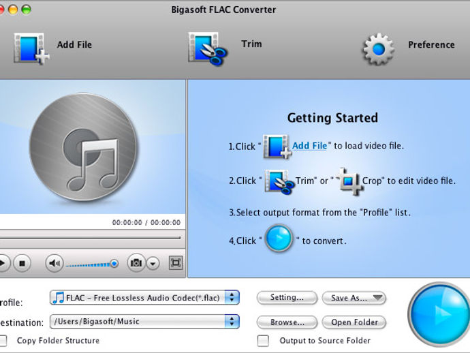Viewport: 470px width, 353px height.
Task: Click the Add File toolbar label
Action: tap(74, 45)
